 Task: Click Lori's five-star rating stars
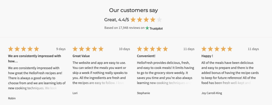coord(88,49)
